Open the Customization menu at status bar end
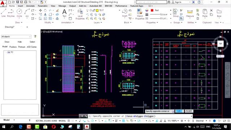Screen dimensions: 231x130 tap(228, 121)
